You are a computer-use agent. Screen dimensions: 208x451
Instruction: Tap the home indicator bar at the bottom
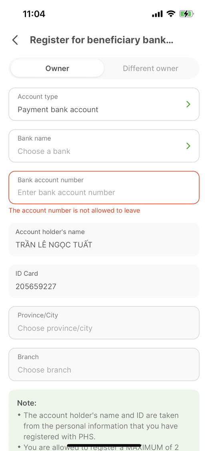click(x=104, y=445)
